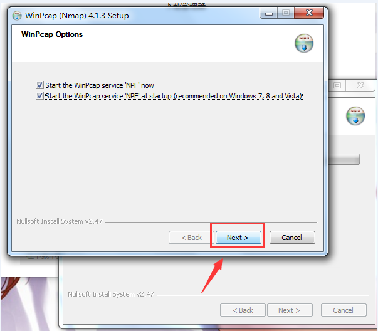Minimize the WinPcap Setup window

pos(269,13)
